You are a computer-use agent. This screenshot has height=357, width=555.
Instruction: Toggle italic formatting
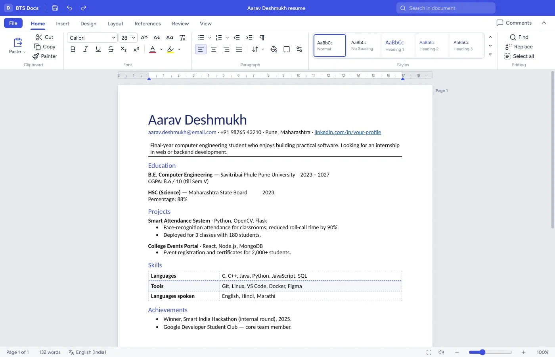pos(86,49)
